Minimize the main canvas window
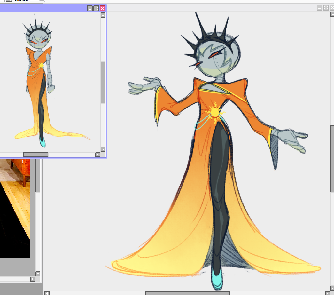The image size is (334, 295). coord(320,8)
